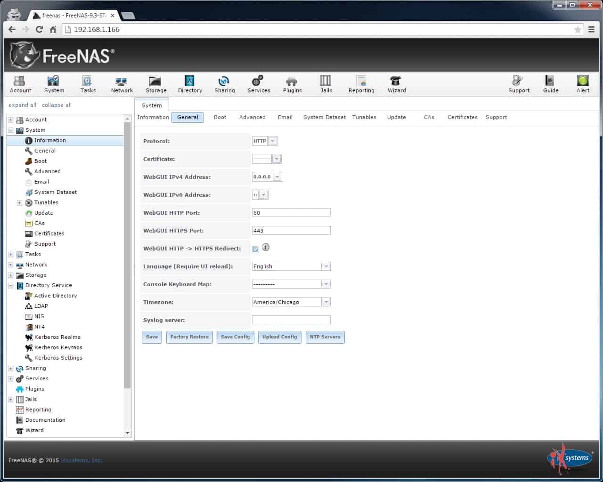This screenshot has height=482, width=603.
Task: Open the Jails toolbar icon
Action: 326,84
